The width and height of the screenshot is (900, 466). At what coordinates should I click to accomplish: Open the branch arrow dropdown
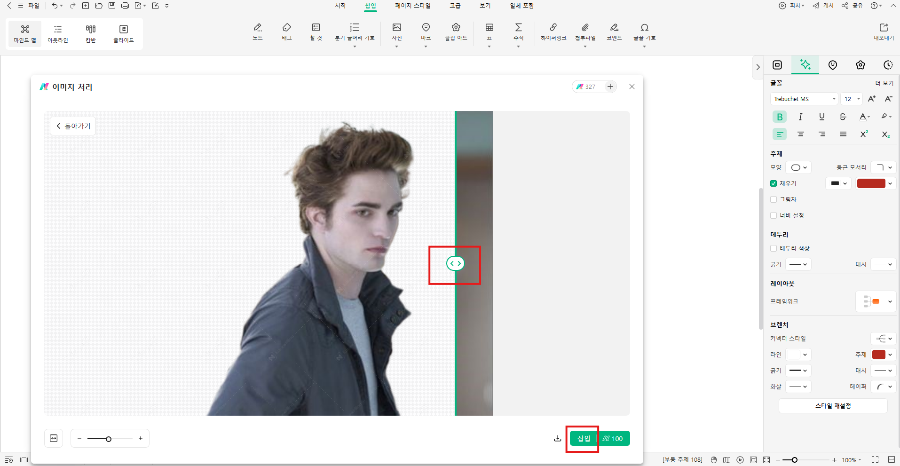tap(798, 387)
